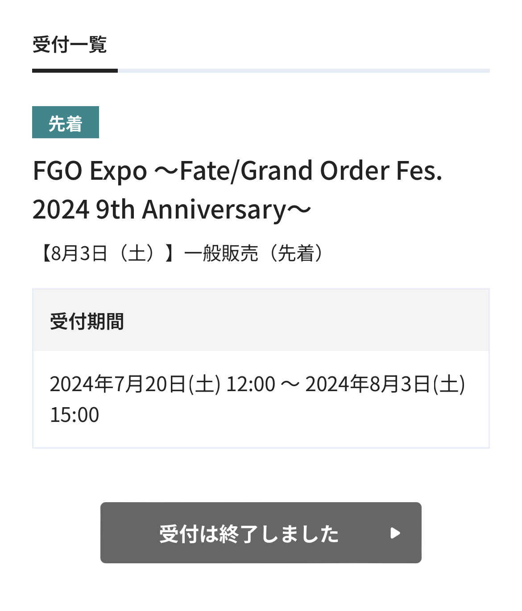
Task: Click the teal 先着 badge
Action: coord(66,123)
